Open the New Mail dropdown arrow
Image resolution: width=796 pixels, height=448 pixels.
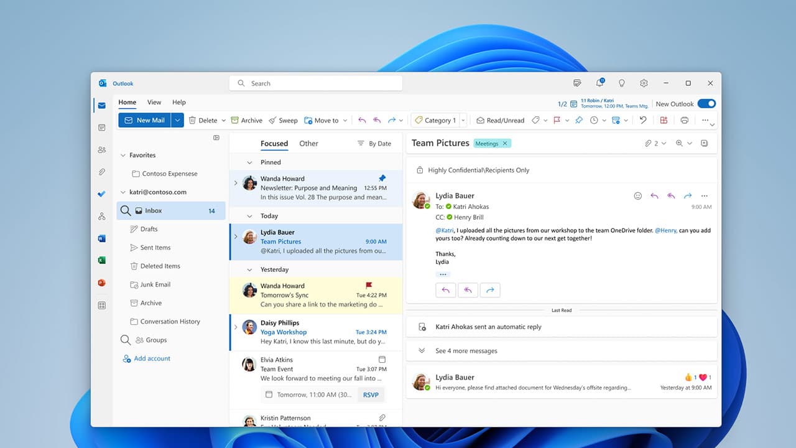pos(178,120)
